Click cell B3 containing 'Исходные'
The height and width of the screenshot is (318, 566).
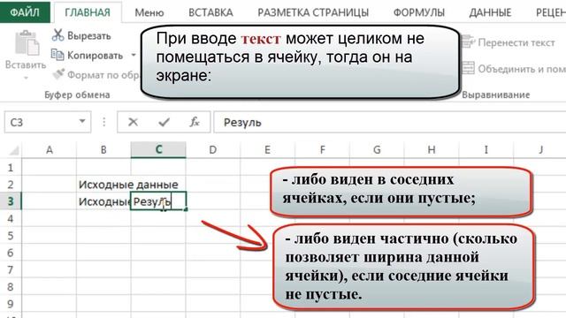pyautogui.click(x=103, y=201)
